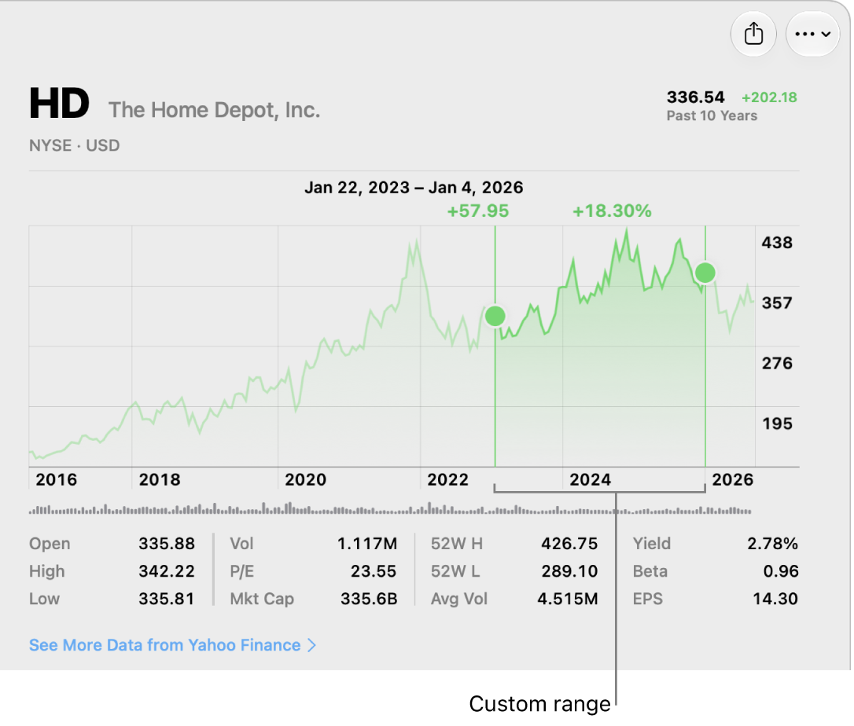The image size is (854, 726).
Task: Click The Home Depot, Inc. company name
Action: (214, 110)
